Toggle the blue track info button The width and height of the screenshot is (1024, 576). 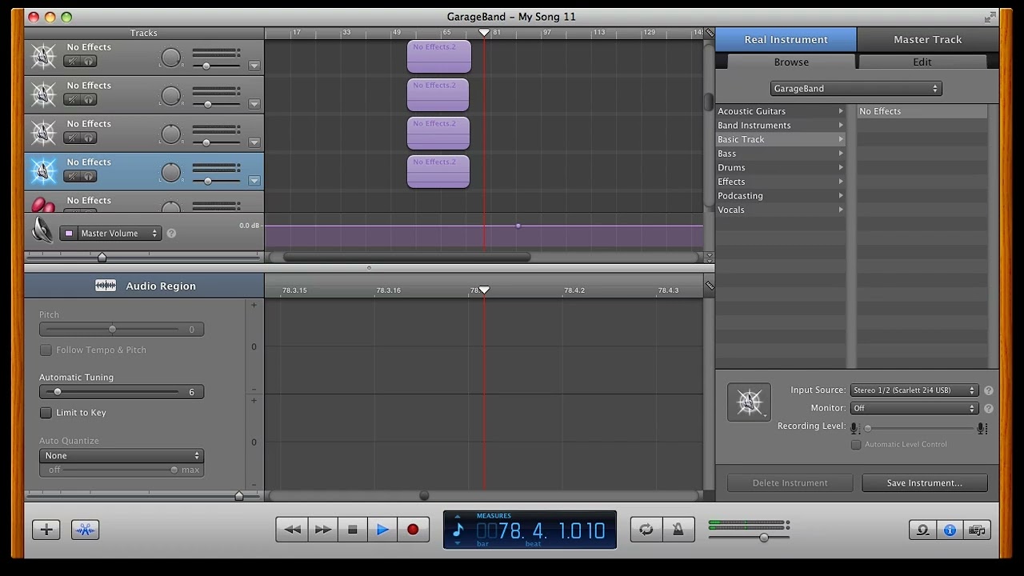click(950, 530)
